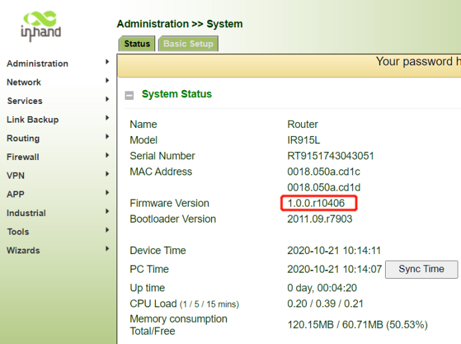
Task: Select Network in the sidebar
Action: click(24, 82)
